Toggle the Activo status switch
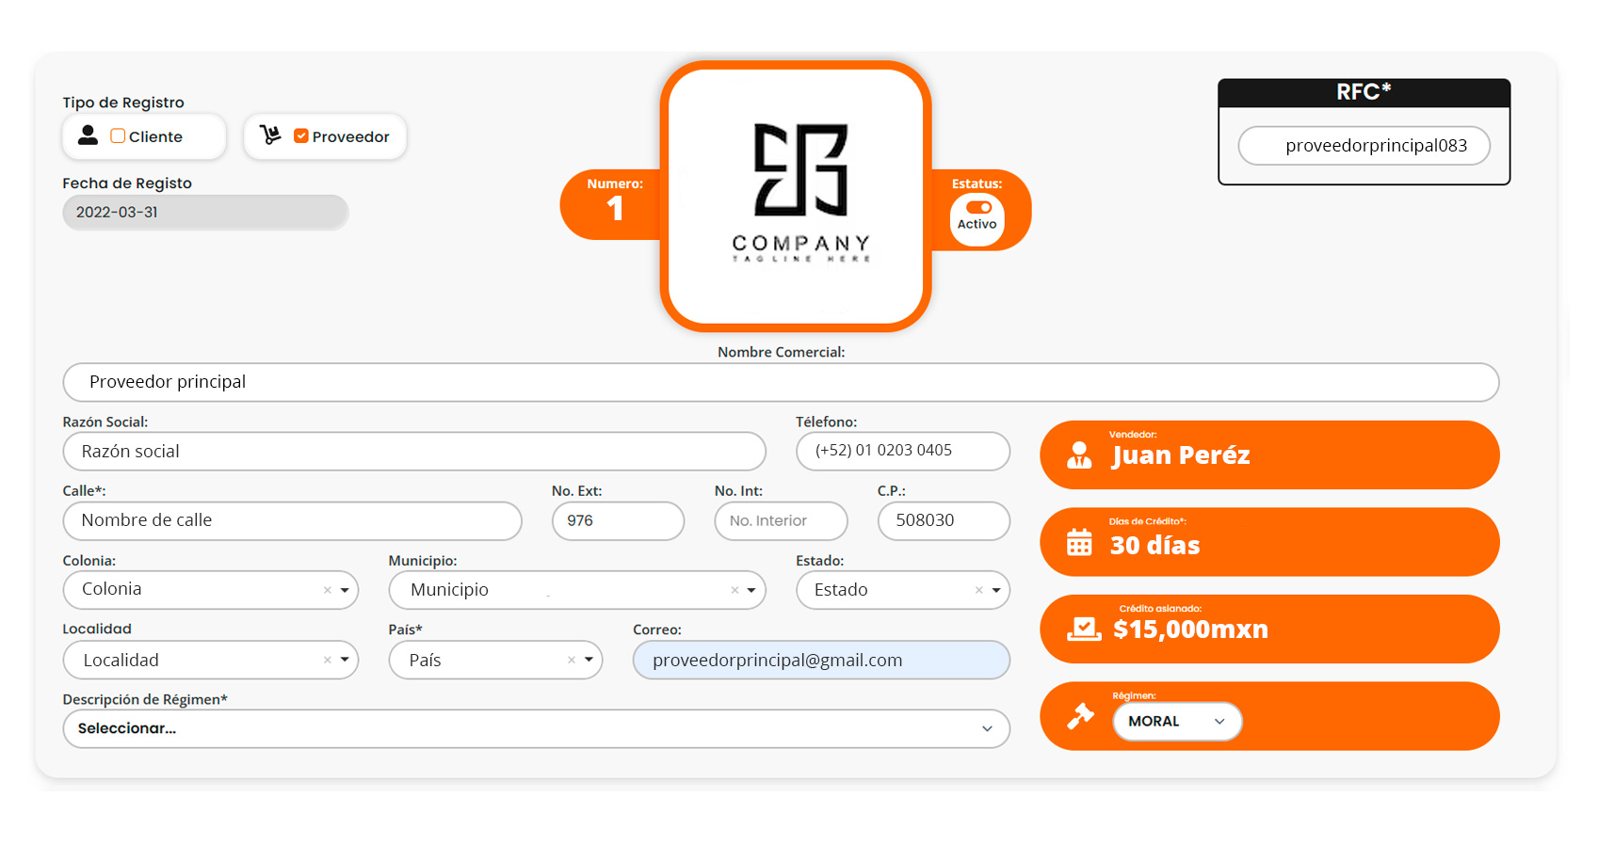The height and width of the screenshot is (845, 1598). point(978,208)
